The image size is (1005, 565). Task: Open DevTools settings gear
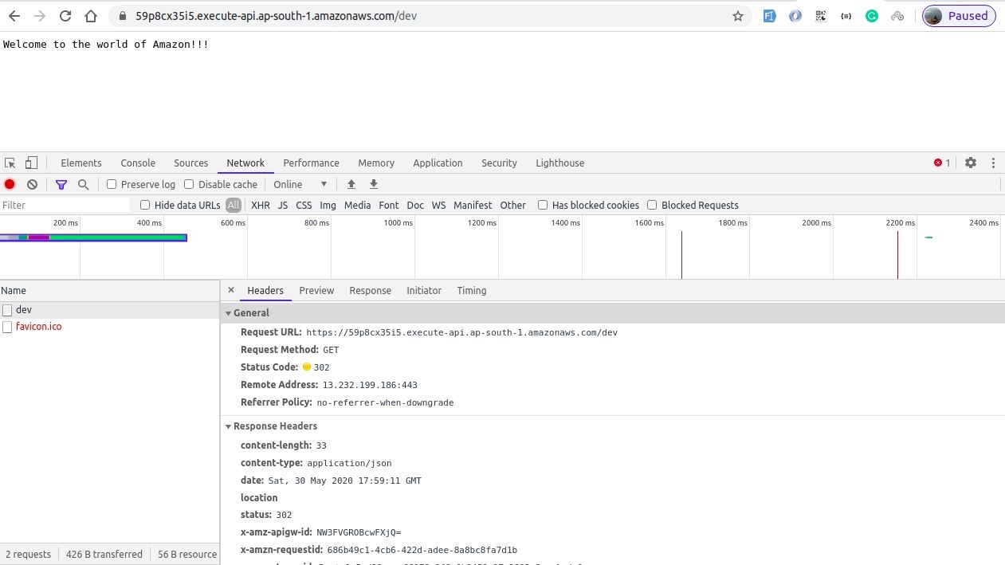971,163
